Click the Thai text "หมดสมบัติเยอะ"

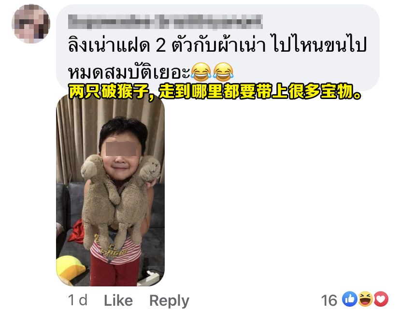coord(129,72)
